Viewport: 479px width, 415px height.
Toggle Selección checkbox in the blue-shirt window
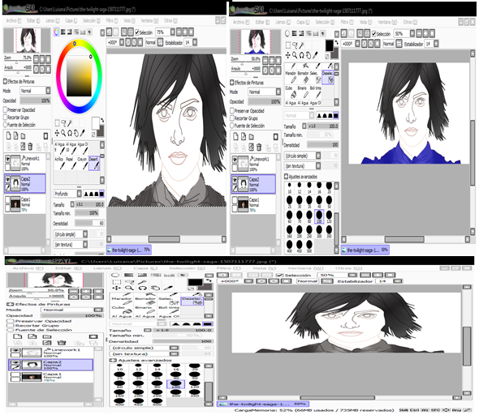(373, 34)
